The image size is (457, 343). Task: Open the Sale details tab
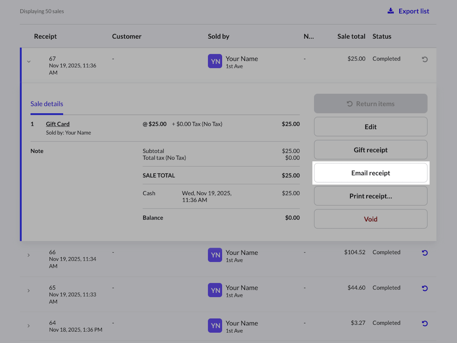click(47, 104)
